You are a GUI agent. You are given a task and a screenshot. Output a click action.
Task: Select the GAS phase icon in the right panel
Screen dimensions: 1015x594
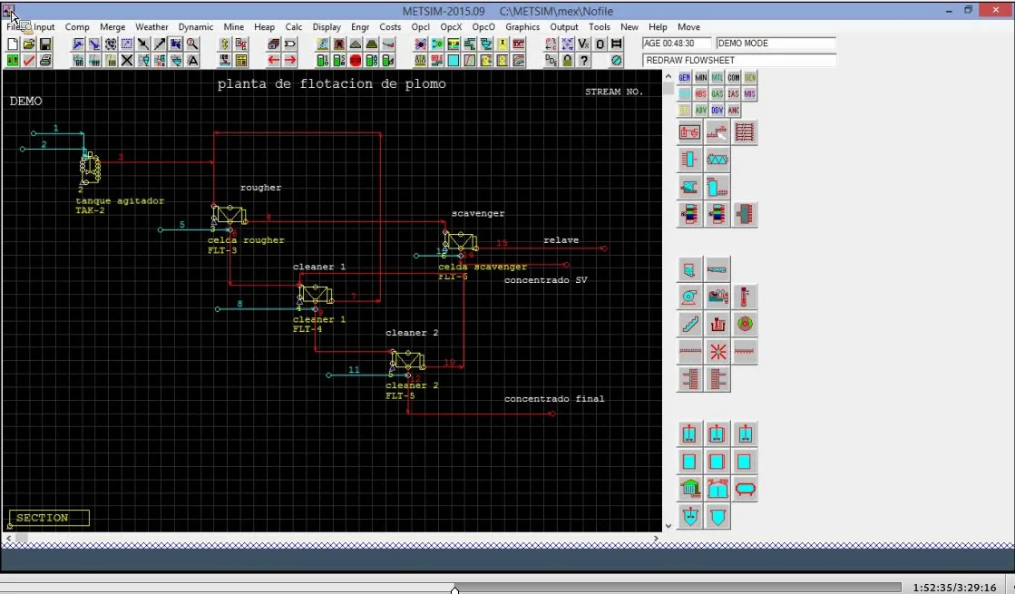[x=717, y=93]
